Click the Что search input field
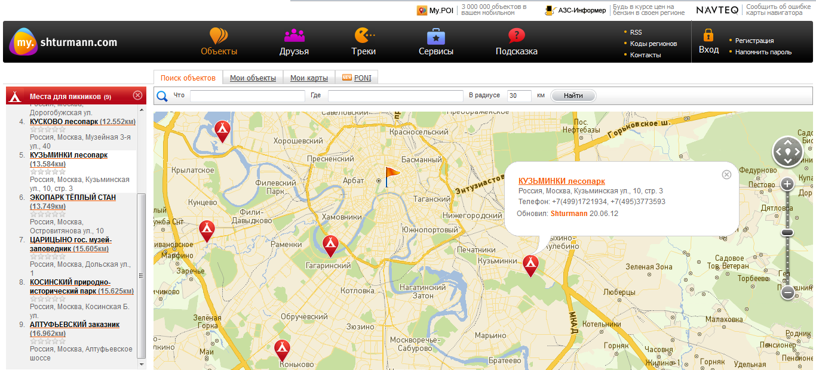 (x=247, y=95)
